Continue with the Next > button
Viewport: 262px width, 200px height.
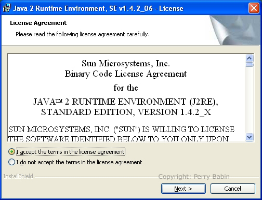pyautogui.click(x=184, y=189)
